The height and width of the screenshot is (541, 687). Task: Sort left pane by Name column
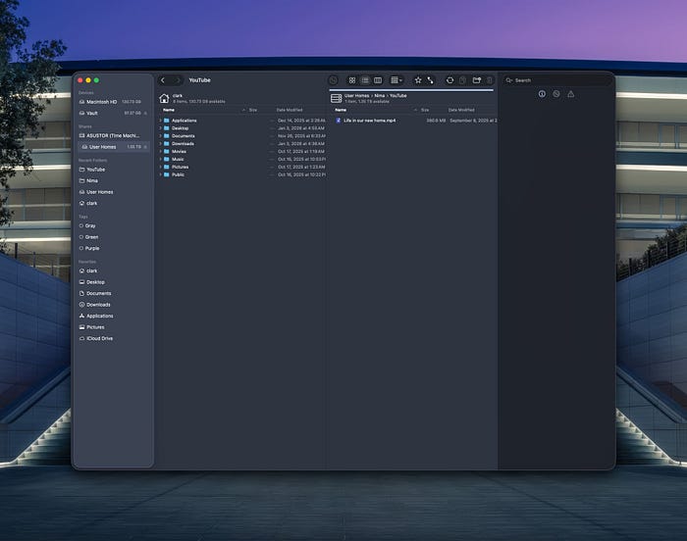169,110
